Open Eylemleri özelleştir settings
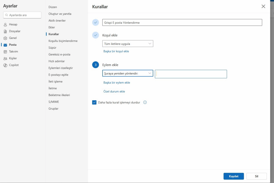Screen dimensions: 274x183 tap(60, 68)
